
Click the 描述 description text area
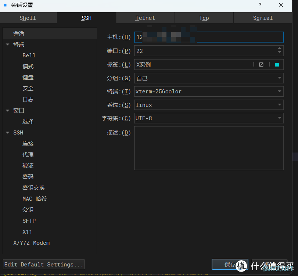[x=209, y=148]
